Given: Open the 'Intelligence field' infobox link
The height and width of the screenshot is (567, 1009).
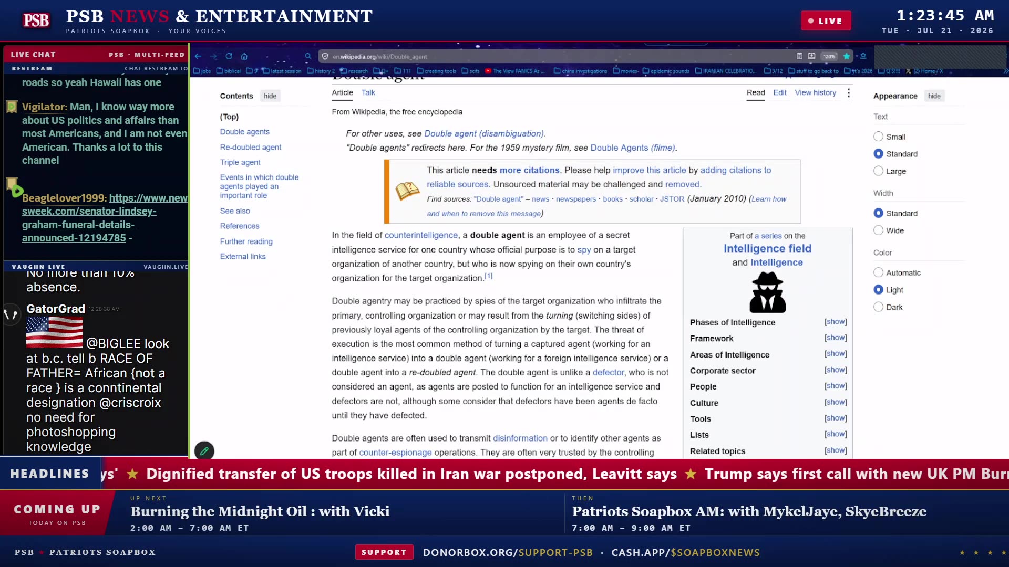Looking at the screenshot, I should 767,248.
